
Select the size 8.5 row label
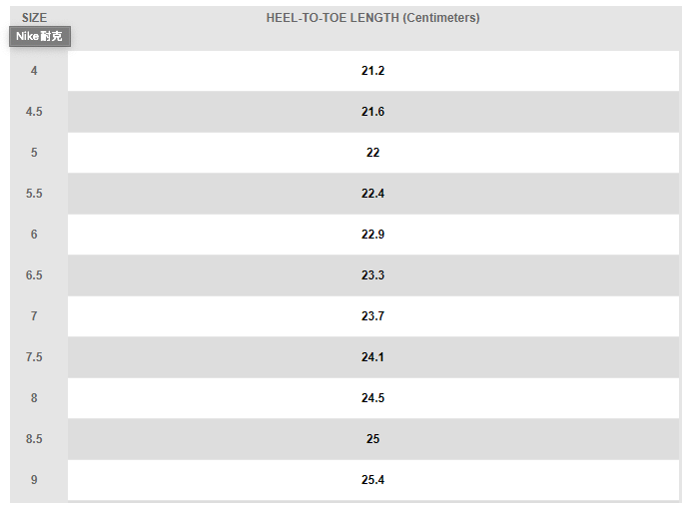coord(34,439)
